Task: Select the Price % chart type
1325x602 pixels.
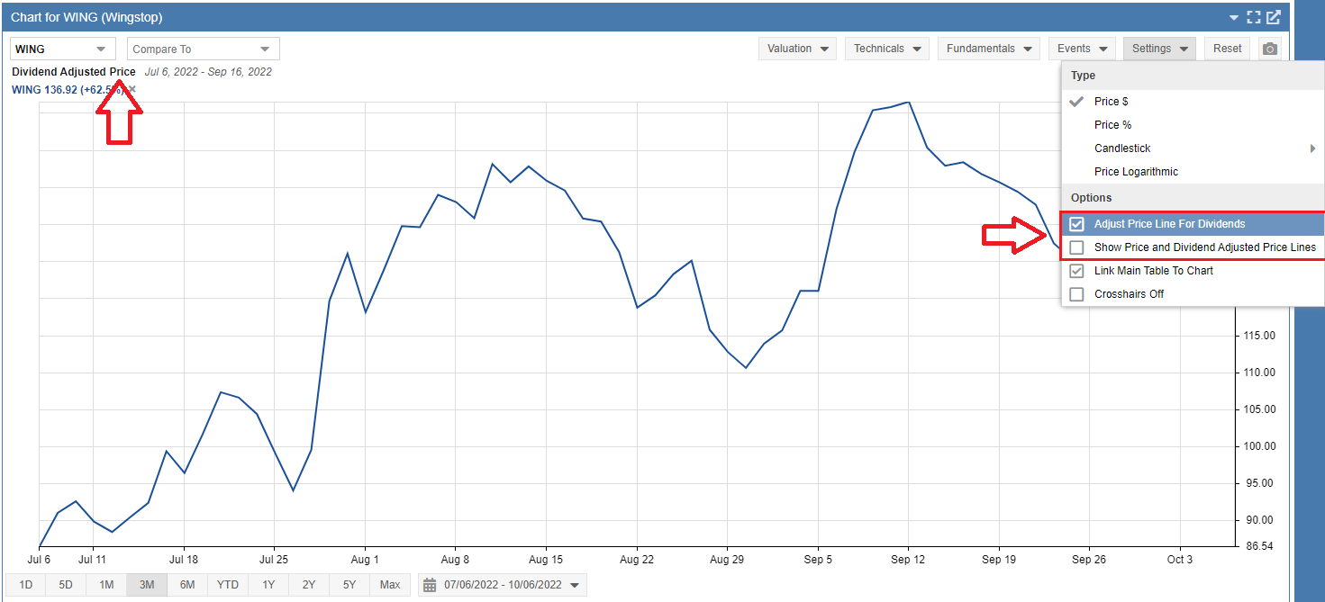Action: tap(1193, 125)
